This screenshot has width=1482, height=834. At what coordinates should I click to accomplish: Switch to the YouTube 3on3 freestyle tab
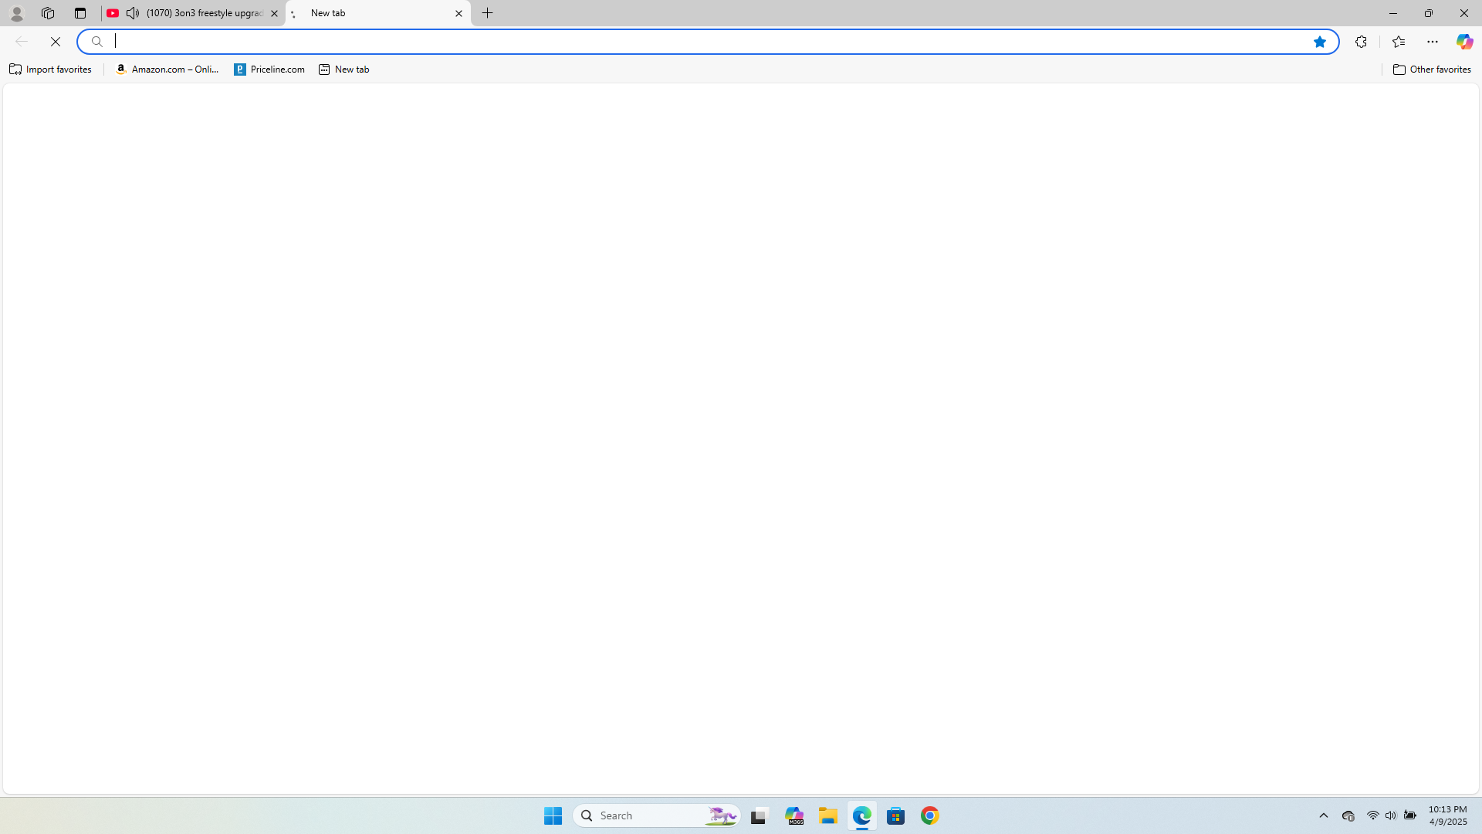point(193,13)
